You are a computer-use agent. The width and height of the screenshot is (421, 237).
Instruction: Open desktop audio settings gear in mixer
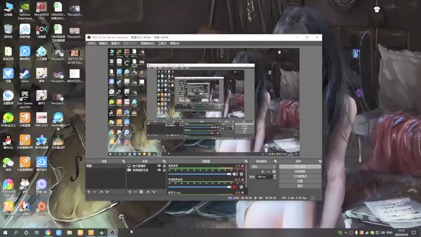[242, 174]
